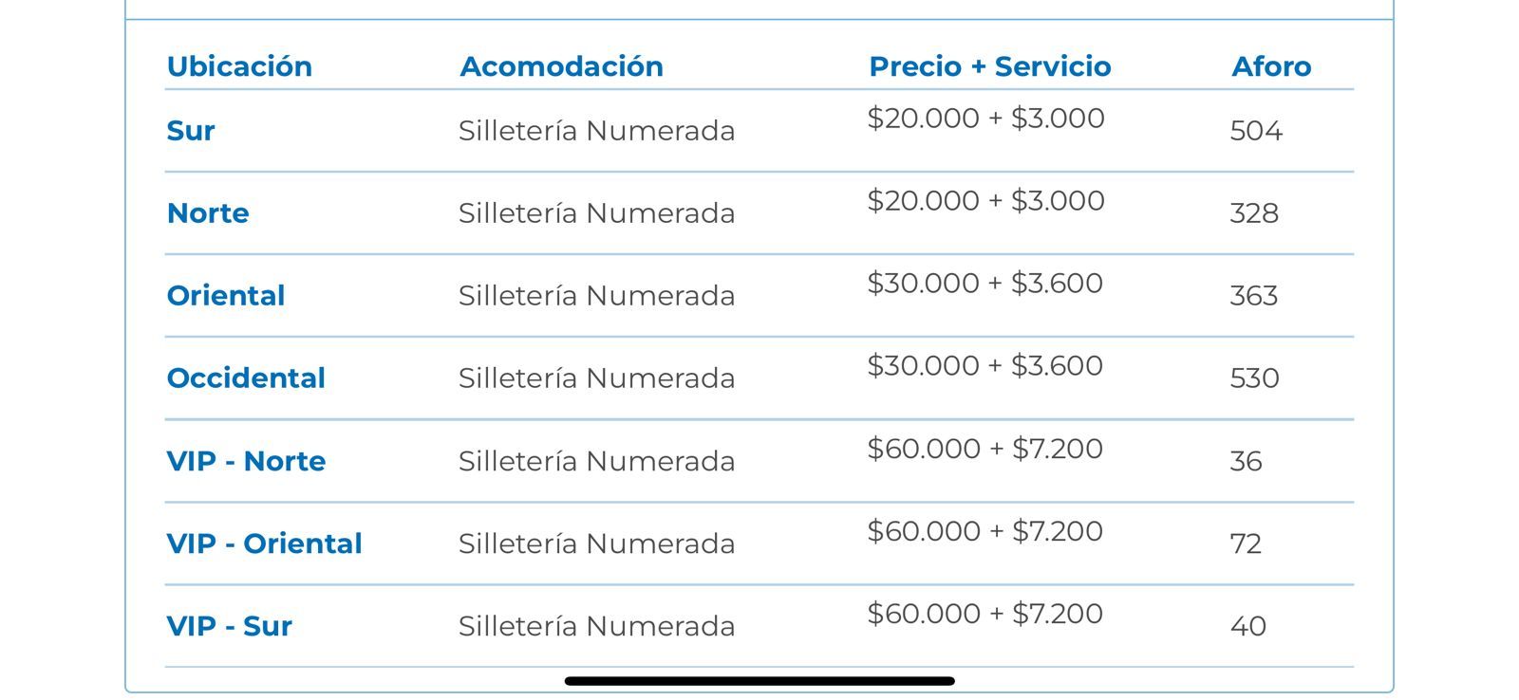
Task: Select the VIP - Sur location
Action: pyautogui.click(x=230, y=626)
